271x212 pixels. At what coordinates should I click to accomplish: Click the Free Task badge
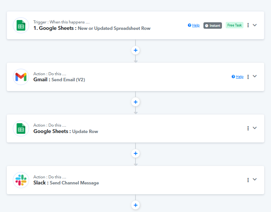click(x=234, y=25)
